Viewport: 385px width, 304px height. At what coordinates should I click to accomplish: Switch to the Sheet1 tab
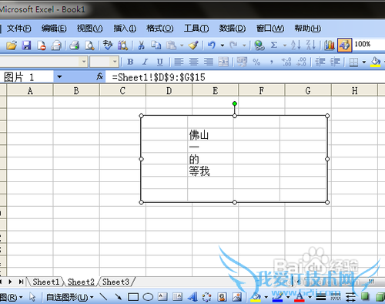(x=46, y=282)
